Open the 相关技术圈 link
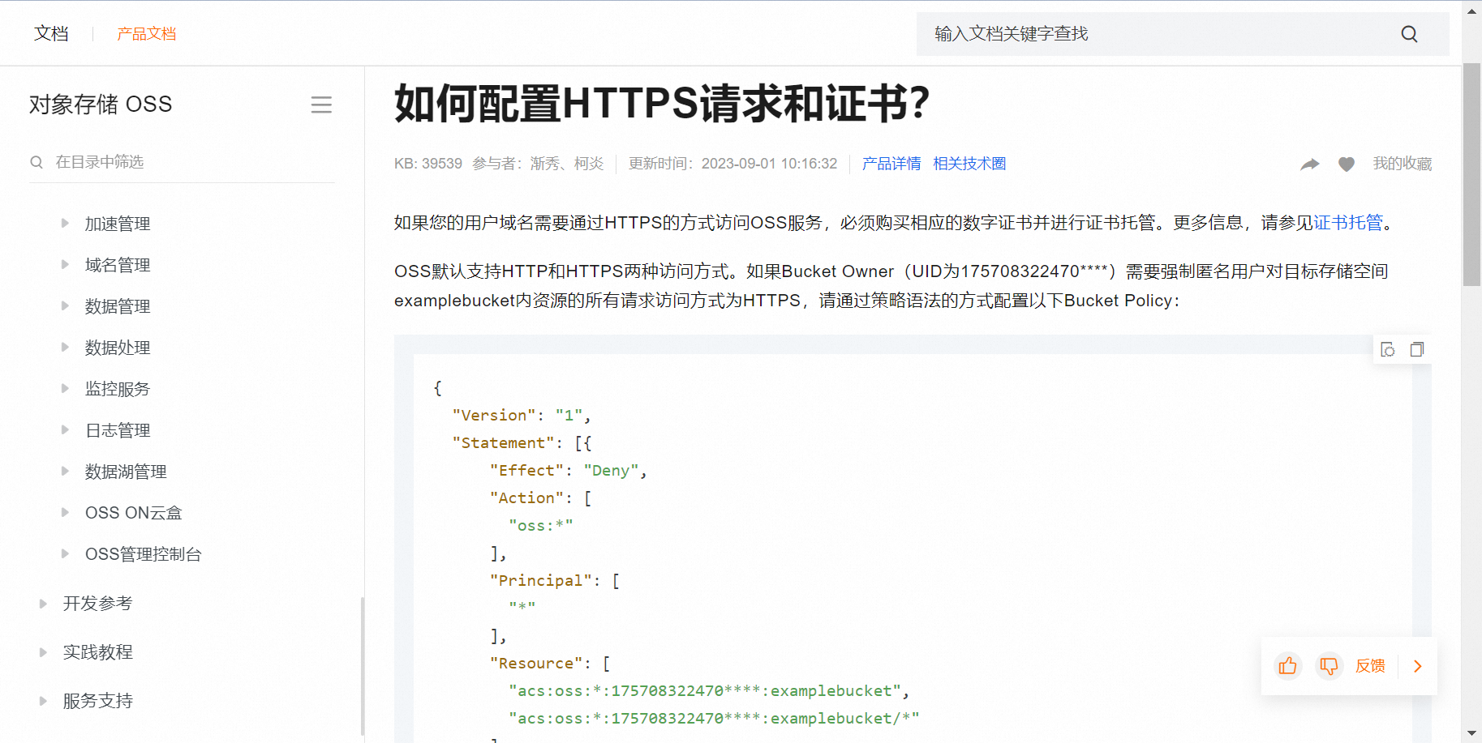Image resolution: width=1482 pixels, height=743 pixels. [x=969, y=164]
